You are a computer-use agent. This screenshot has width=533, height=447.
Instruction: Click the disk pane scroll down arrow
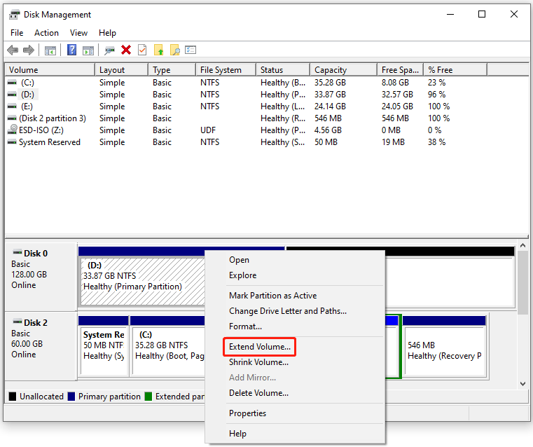point(522,384)
